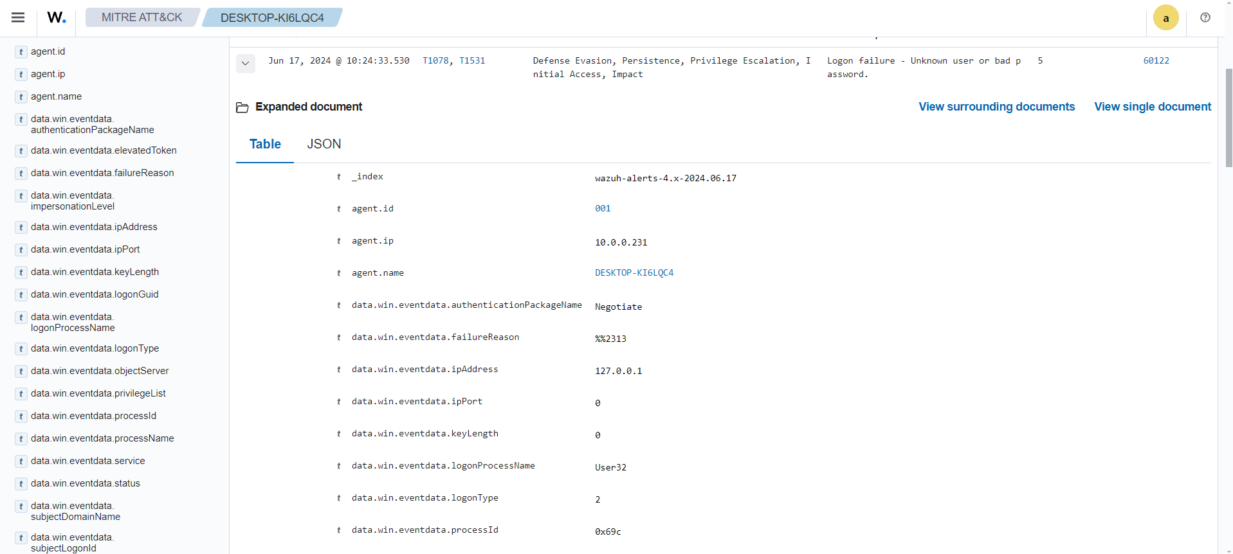Click the alert timestamp Jun 17, 2024
Screen dimensions: 1233x554
pyautogui.click(x=339, y=60)
